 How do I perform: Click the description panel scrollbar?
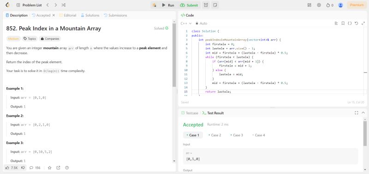(x=174, y=55)
